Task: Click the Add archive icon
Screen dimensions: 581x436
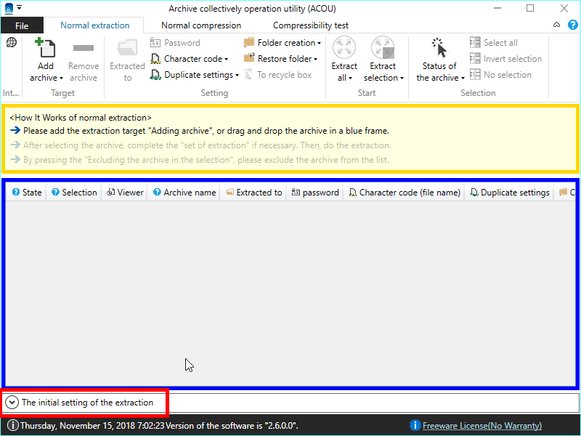Action: tap(46, 49)
